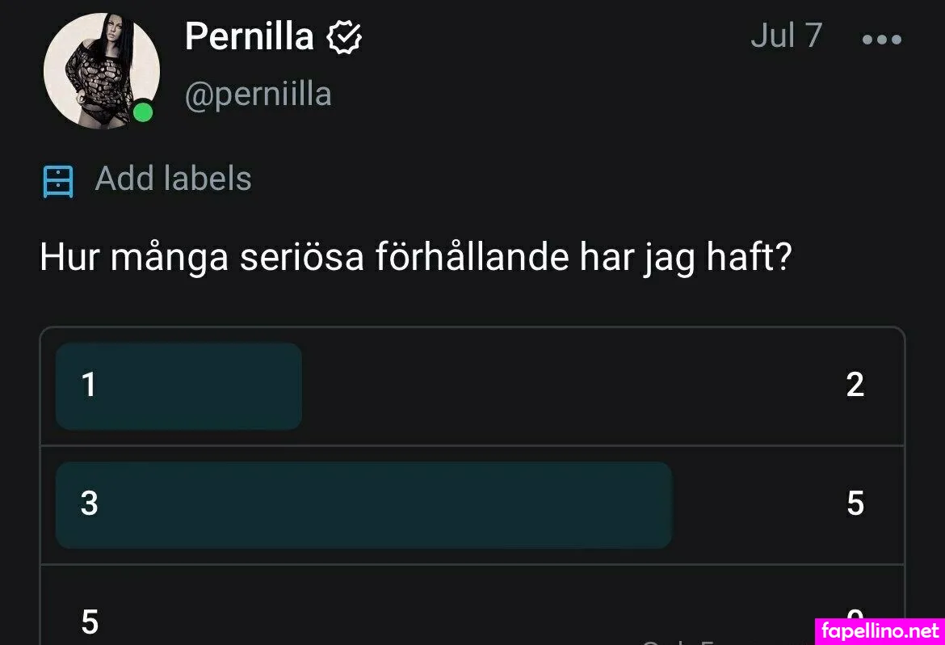
Task: Vote for poll option 1
Action: 472,386
